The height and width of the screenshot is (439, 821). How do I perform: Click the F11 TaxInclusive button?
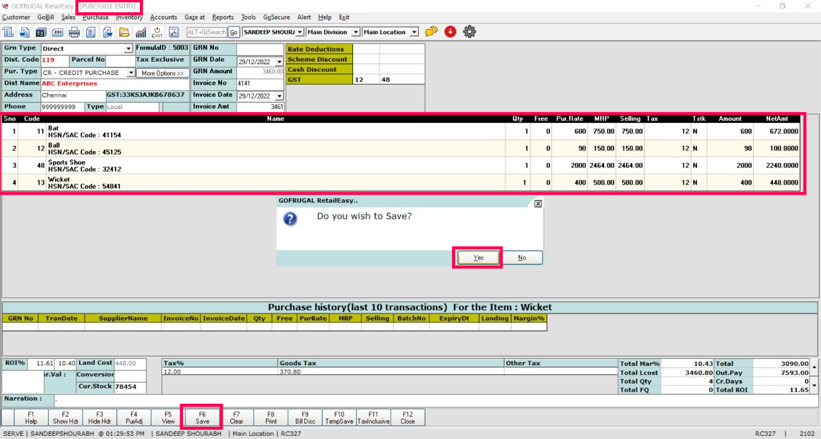(374, 418)
